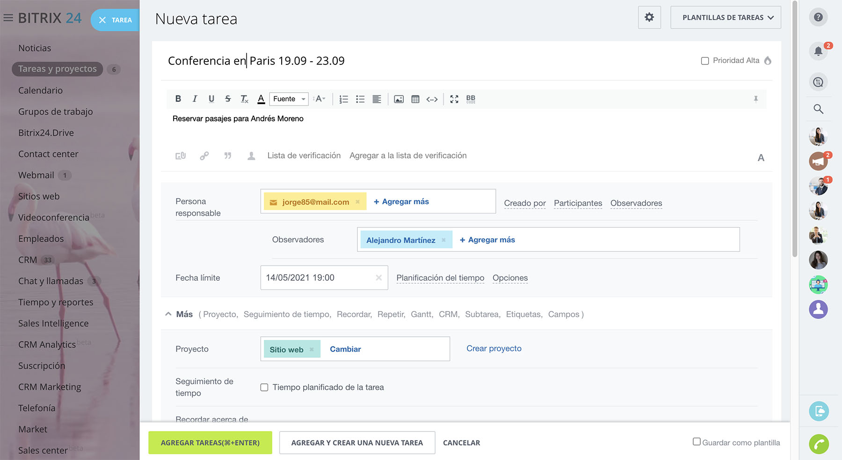Image resolution: width=842 pixels, height=460 pixels.
Task: Insert a table via the toolbar icon
Action: coord(415,99)
